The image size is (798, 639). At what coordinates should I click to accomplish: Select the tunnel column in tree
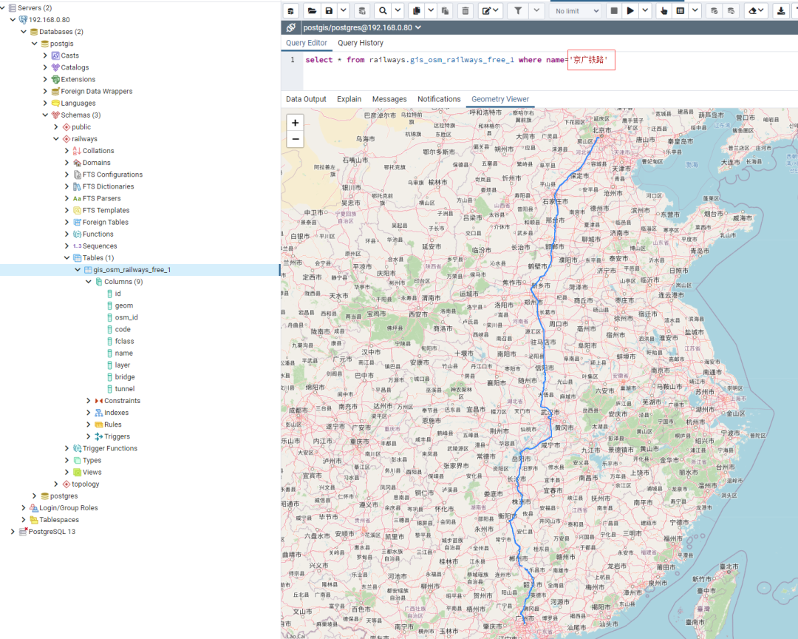tap(125, 389)
